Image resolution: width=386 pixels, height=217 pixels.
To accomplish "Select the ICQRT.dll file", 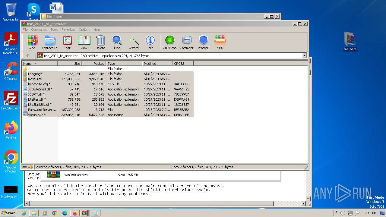I will coord(108,94).
